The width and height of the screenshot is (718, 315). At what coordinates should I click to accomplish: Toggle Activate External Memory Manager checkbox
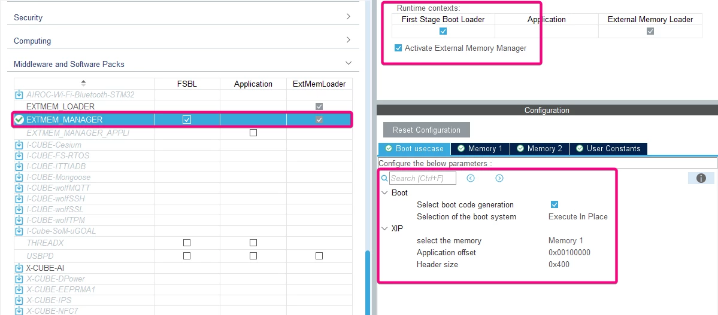tap(398, 48)
